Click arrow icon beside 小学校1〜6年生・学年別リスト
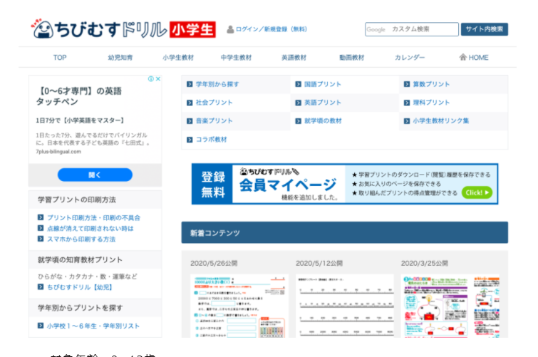The image size is (538, 357). (41, 326)
